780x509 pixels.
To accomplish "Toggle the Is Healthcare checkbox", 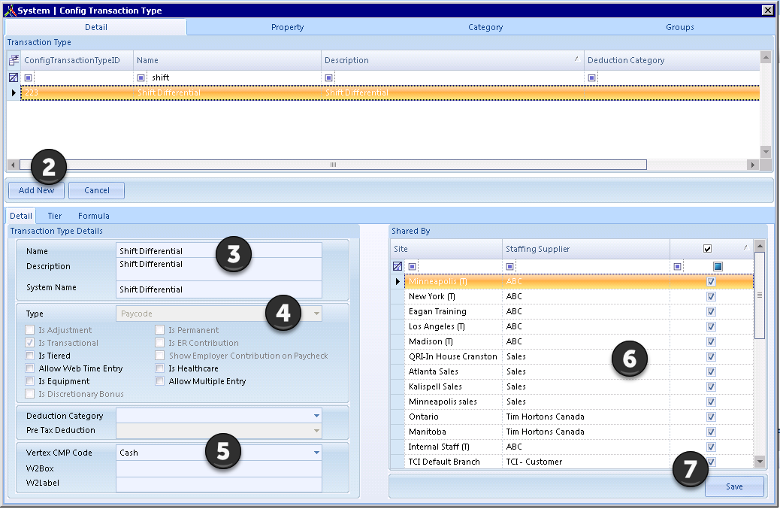I will [x=159, y=368].
